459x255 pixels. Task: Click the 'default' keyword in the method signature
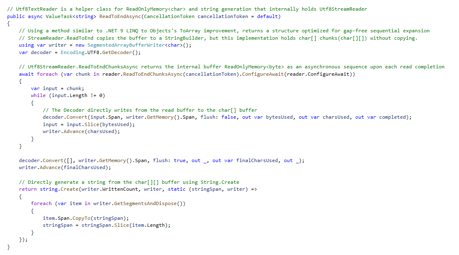click(x=267, y=16)
